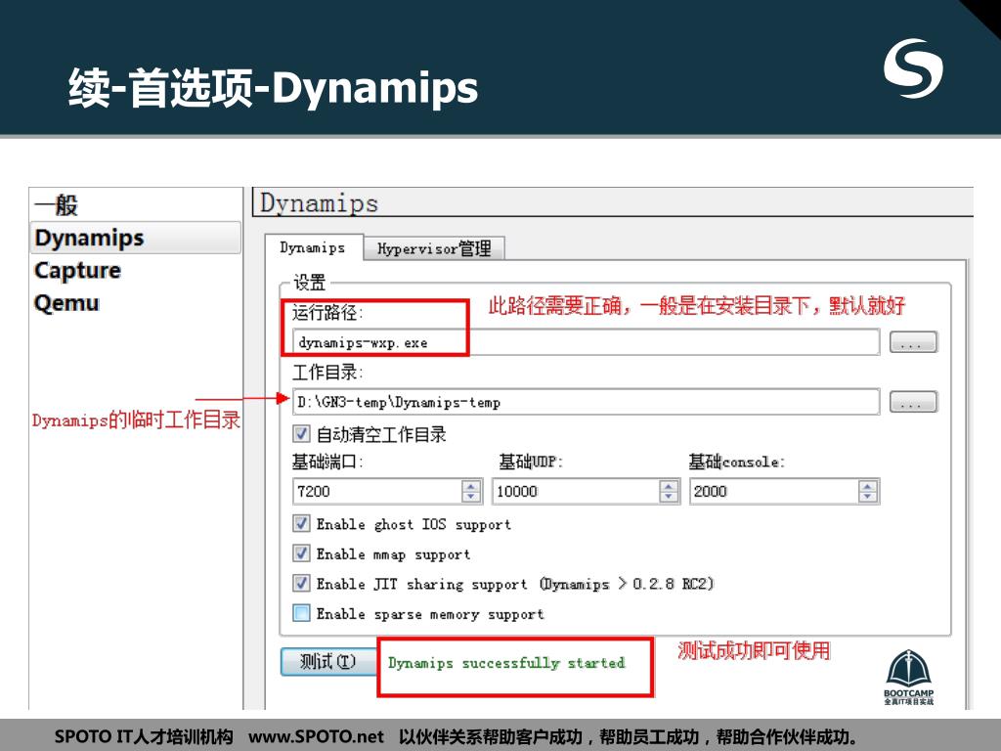Select 一般 in preferences list

[56, 205]
